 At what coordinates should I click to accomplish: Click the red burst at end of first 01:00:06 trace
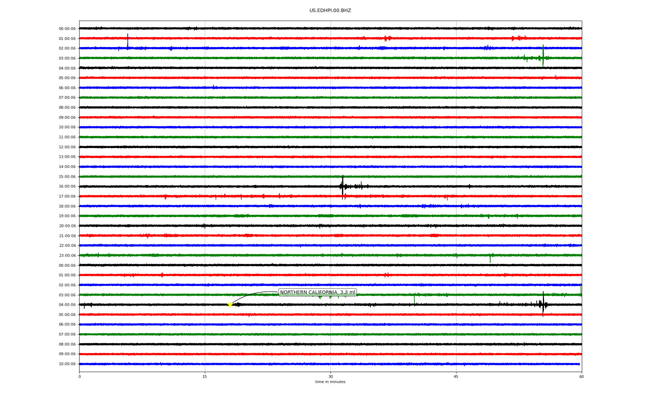(519, 38)
